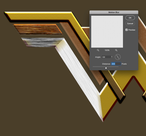Viewport: 146px width, 136px height.
Task: Click the slider track right of the handle
Action: tap(113, 67)
